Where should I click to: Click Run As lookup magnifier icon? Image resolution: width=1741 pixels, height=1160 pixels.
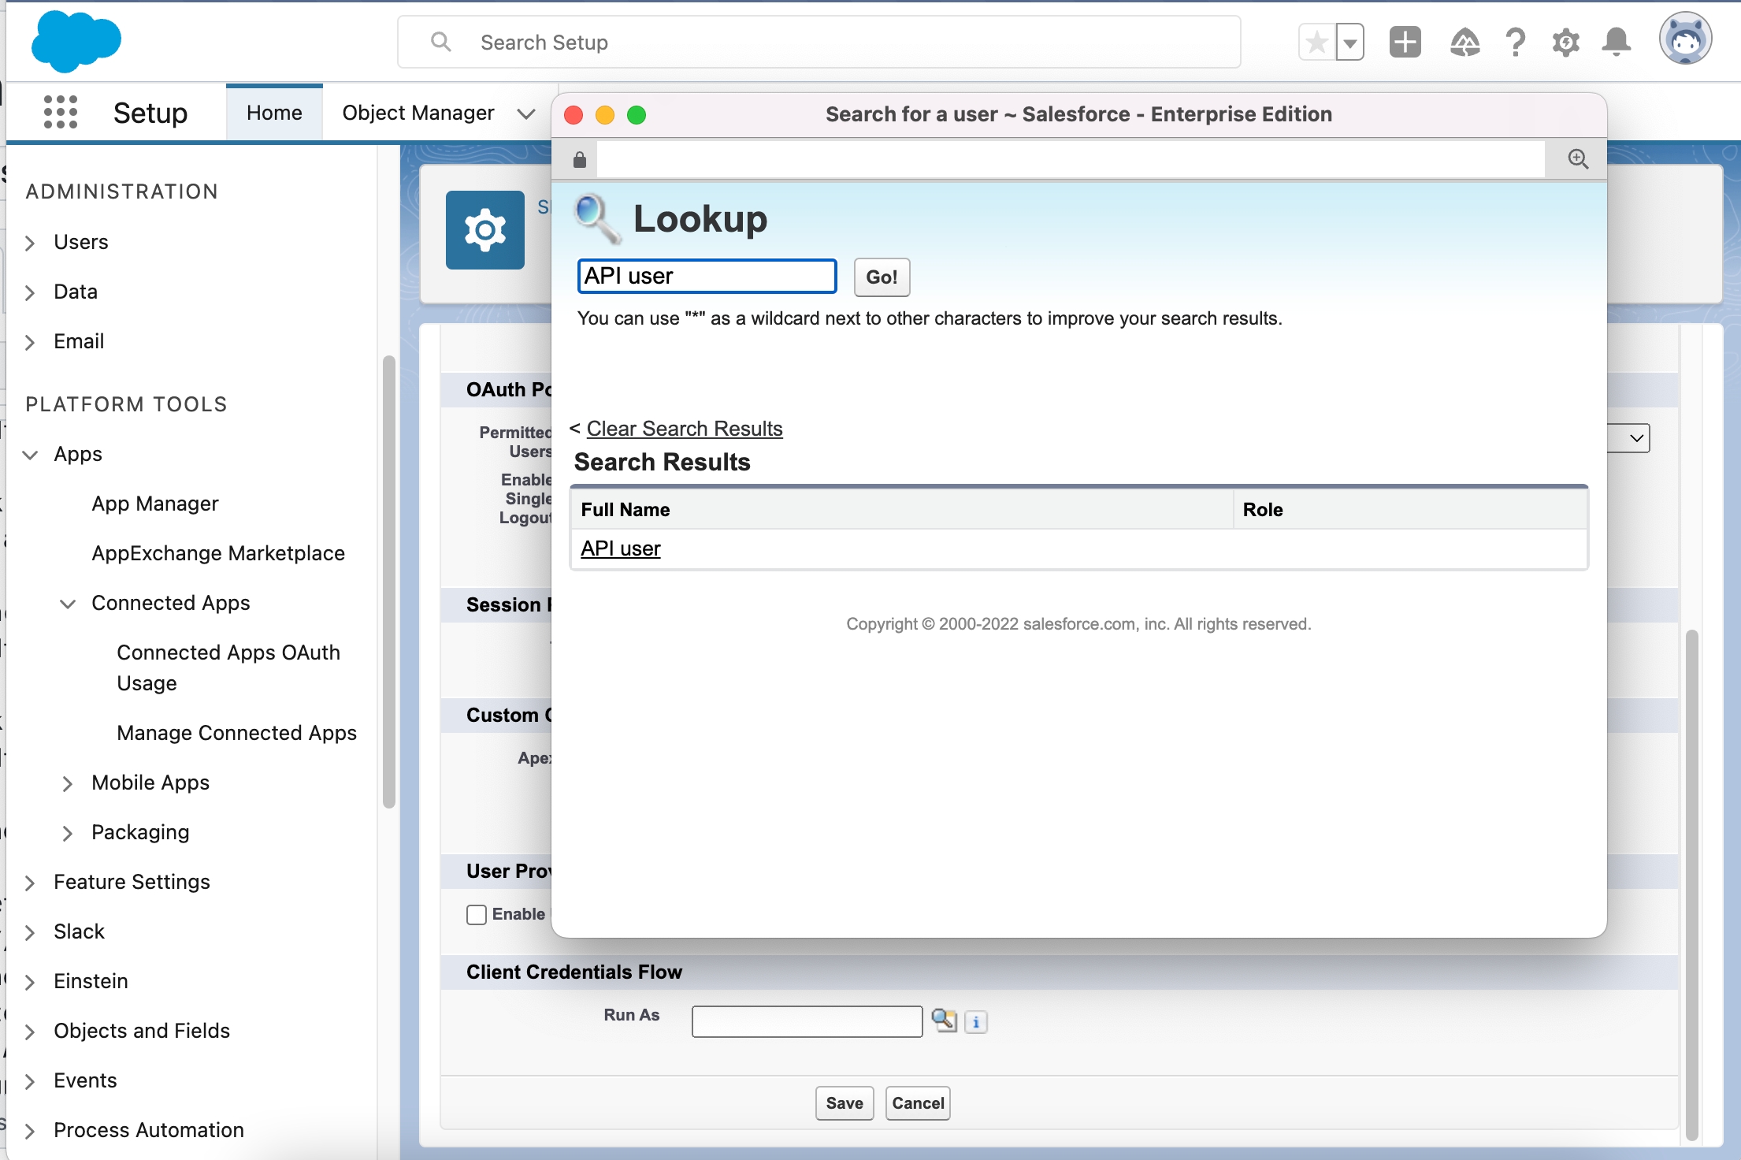pos(943,1021)
